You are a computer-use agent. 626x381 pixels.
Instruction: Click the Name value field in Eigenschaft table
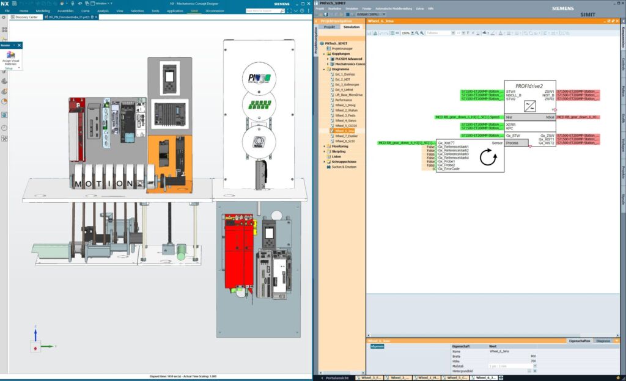[499, 351]
